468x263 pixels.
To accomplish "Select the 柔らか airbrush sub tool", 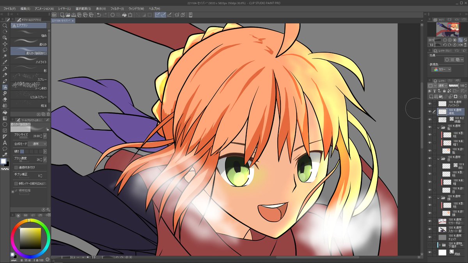I will pyautogui.click(x=29, y=42).
